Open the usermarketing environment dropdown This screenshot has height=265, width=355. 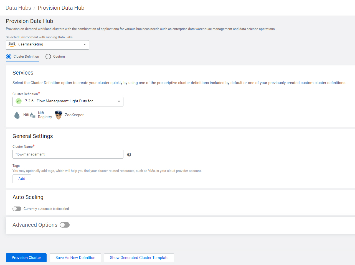pyautogui.click(x=47, y=45)
